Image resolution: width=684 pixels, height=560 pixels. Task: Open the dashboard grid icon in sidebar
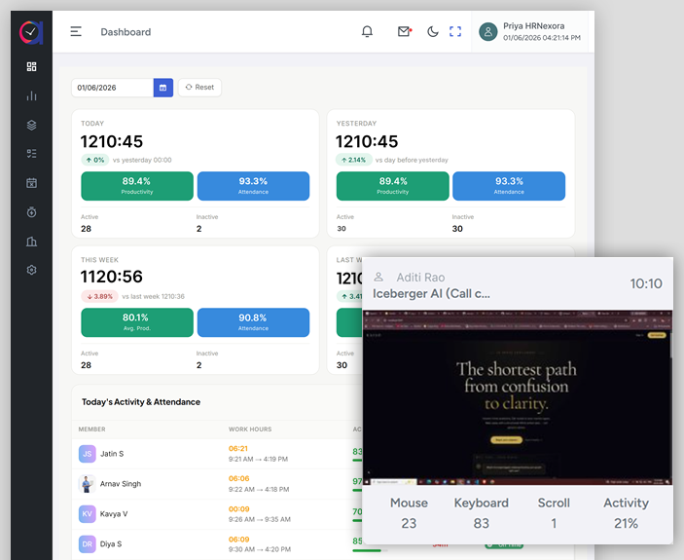click(31, 66)
